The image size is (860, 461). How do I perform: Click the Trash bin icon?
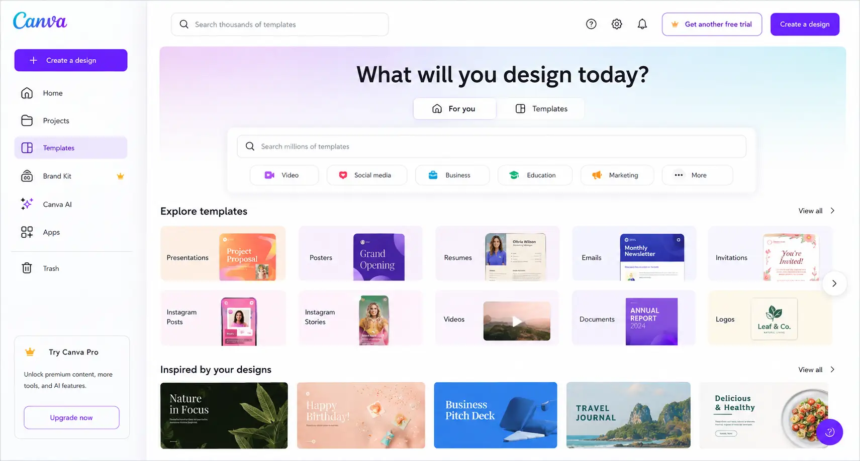pos(27,268)
